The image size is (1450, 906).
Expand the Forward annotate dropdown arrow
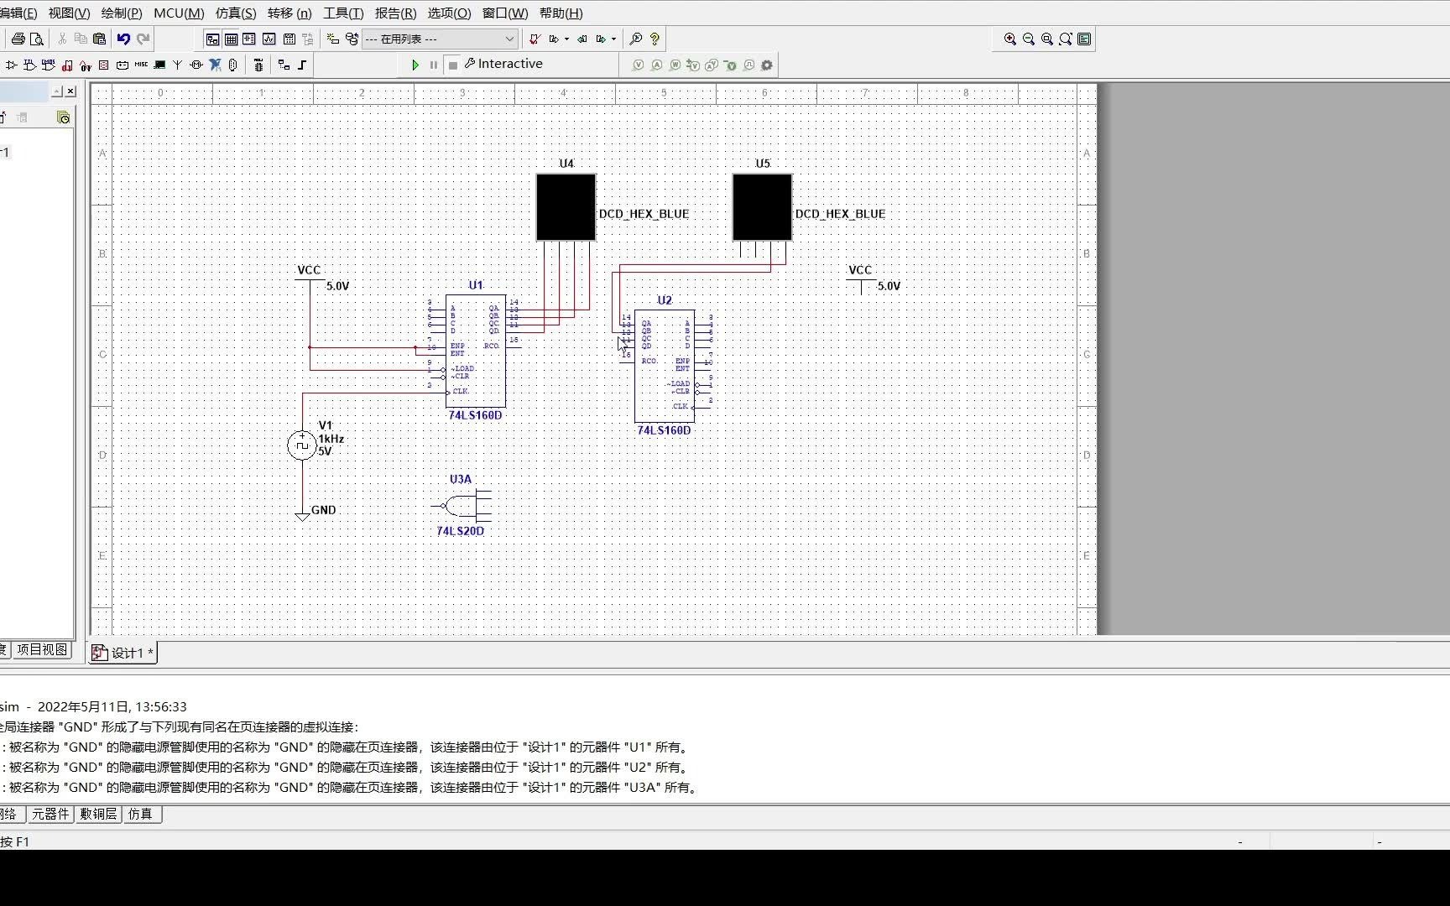click(x=613, y=39)
